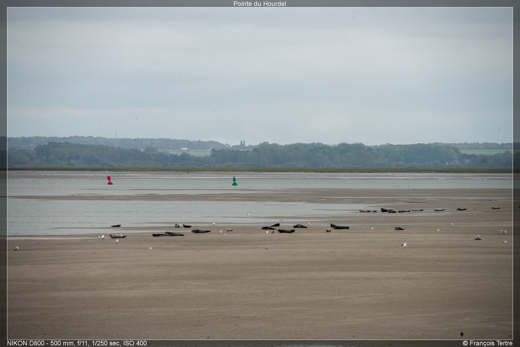The image size is (520, 347).
Task: Click the '© François Tertre' copyright credit
Action: pyautogui.click(x=487, y=343)
